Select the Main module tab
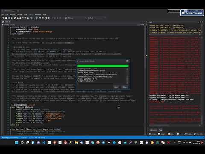 coord(6,22)
